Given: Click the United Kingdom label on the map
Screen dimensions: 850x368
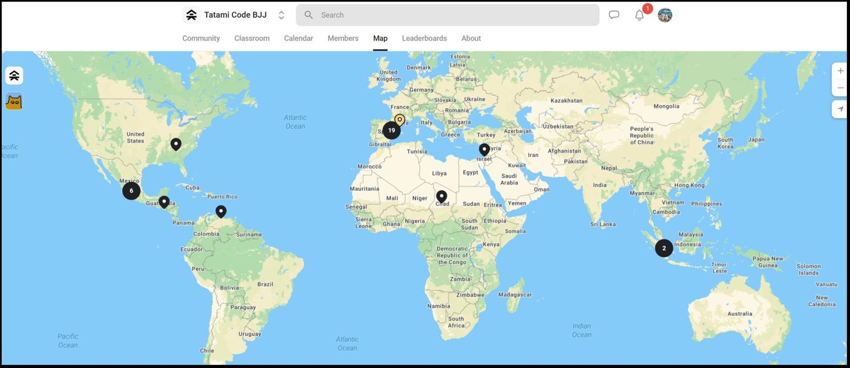Looking at the screenshot, I should (x=389, y=76).
